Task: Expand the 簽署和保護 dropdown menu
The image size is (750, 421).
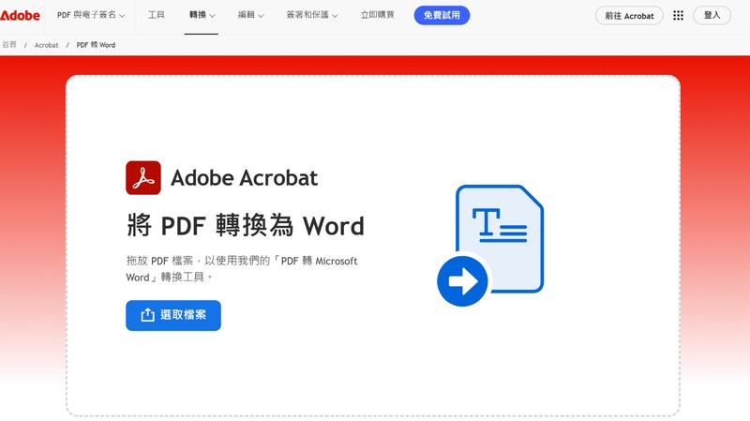Action: coord(312,15)
